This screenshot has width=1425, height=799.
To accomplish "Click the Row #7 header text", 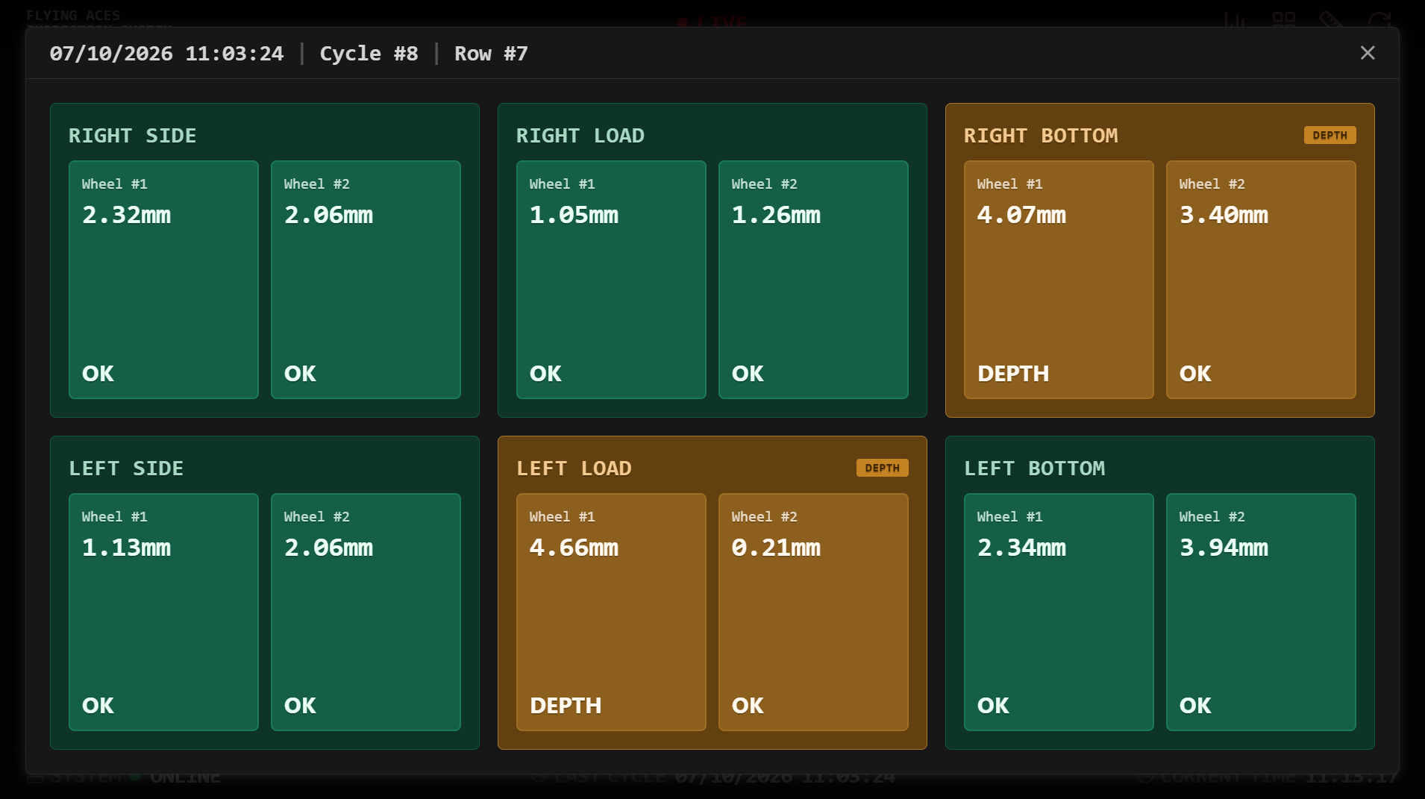I will pyautogui.click(x=491, y=54).
